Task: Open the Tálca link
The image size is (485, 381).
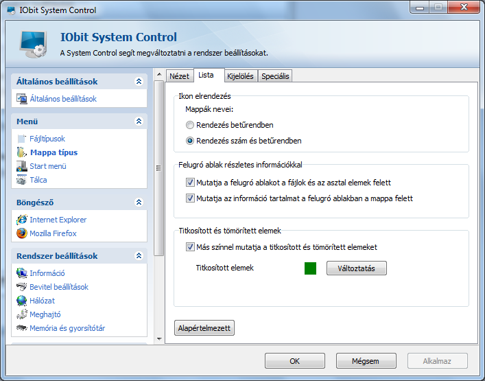Action: coord(38,180)
